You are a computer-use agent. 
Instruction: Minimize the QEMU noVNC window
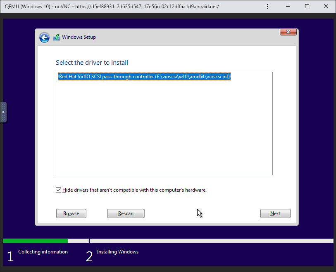coord(288,7)
